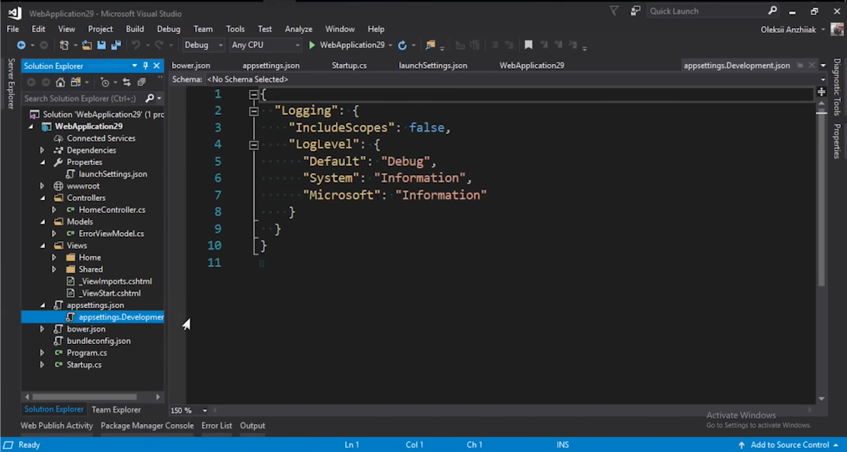Click Switch Views icon in Solution Explorer
This screenshot has height=452, width=847.
point(75,82)
